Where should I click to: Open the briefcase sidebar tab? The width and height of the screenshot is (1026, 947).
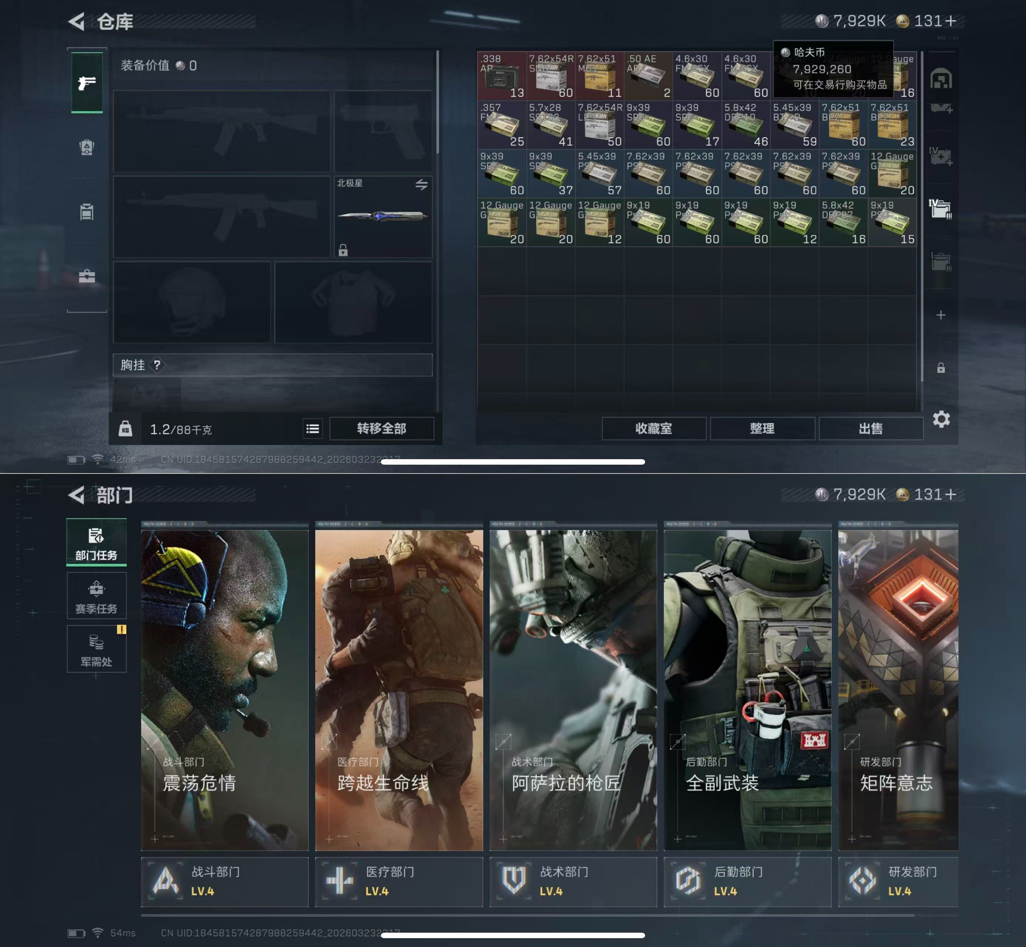click(87, 276)
